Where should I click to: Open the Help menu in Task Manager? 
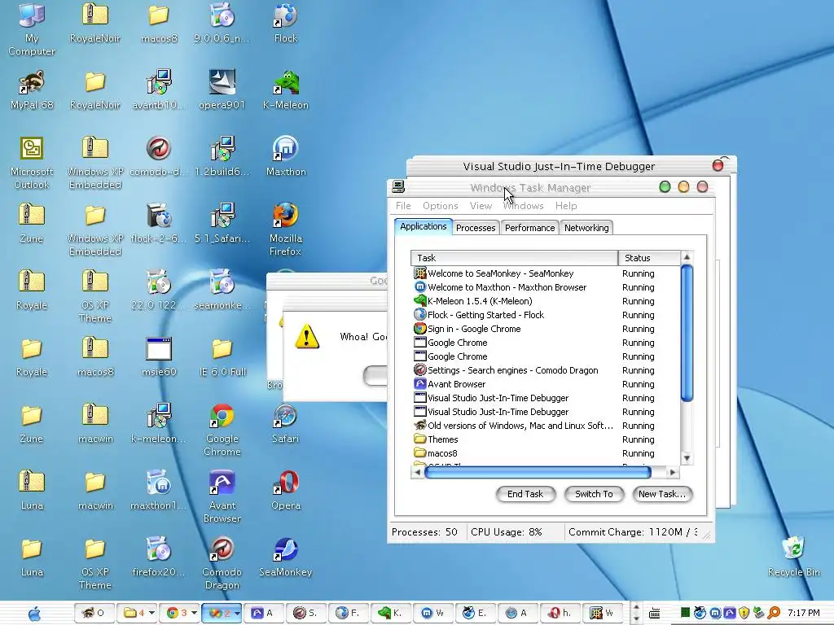(566, 206)
